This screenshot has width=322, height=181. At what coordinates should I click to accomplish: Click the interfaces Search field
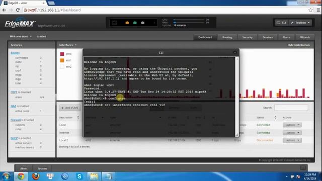(291, 108)
